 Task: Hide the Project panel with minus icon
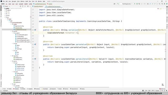[x=30, y=6]
